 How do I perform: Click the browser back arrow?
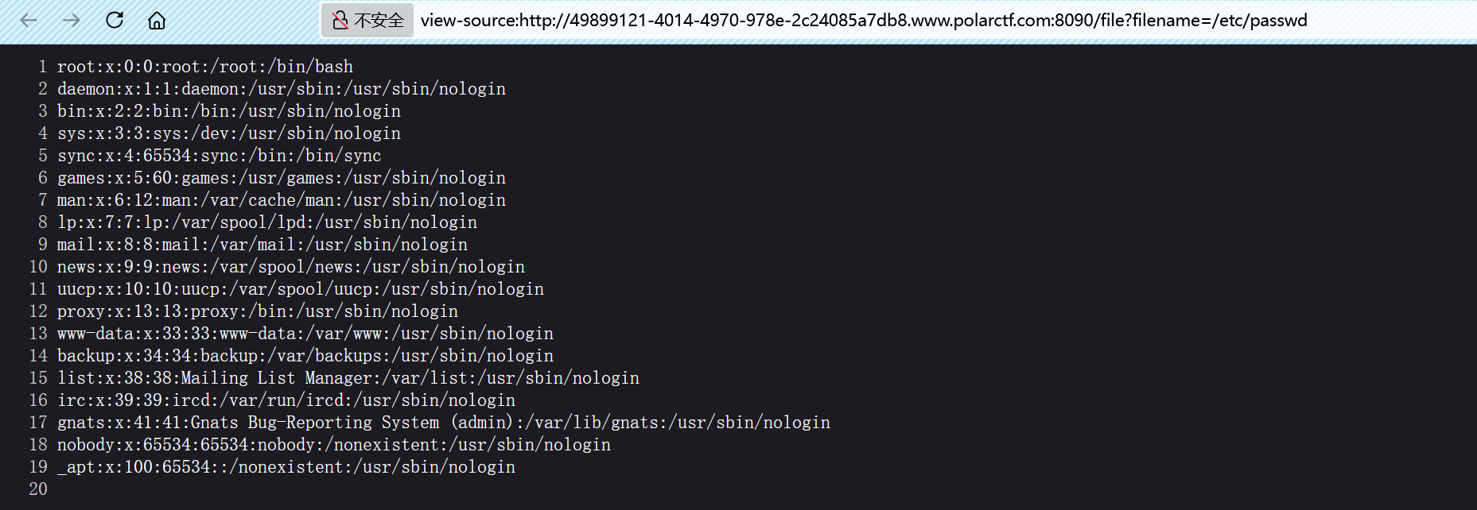coord(29,21)
